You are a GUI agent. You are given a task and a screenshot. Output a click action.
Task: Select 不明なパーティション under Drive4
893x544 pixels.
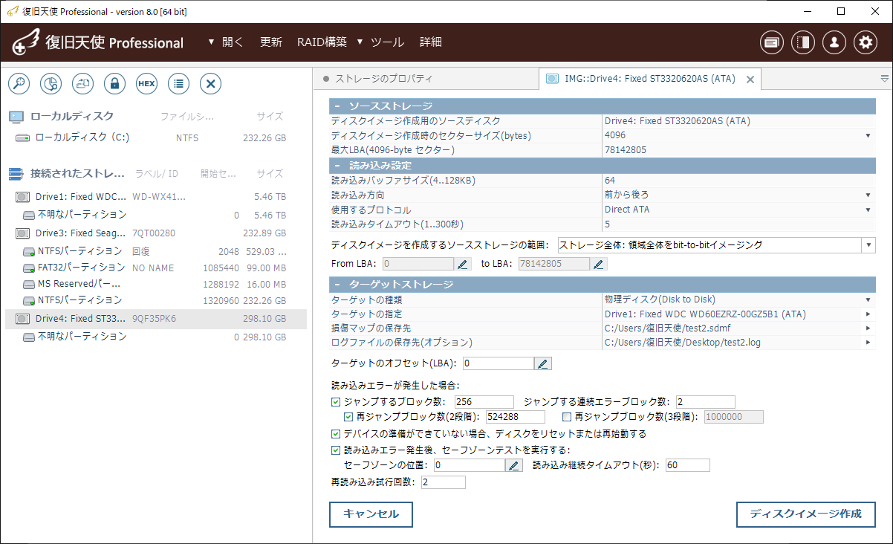coord(156,337)
